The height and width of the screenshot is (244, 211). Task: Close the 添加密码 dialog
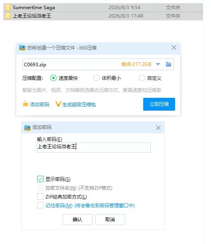[x=158, y=128]
